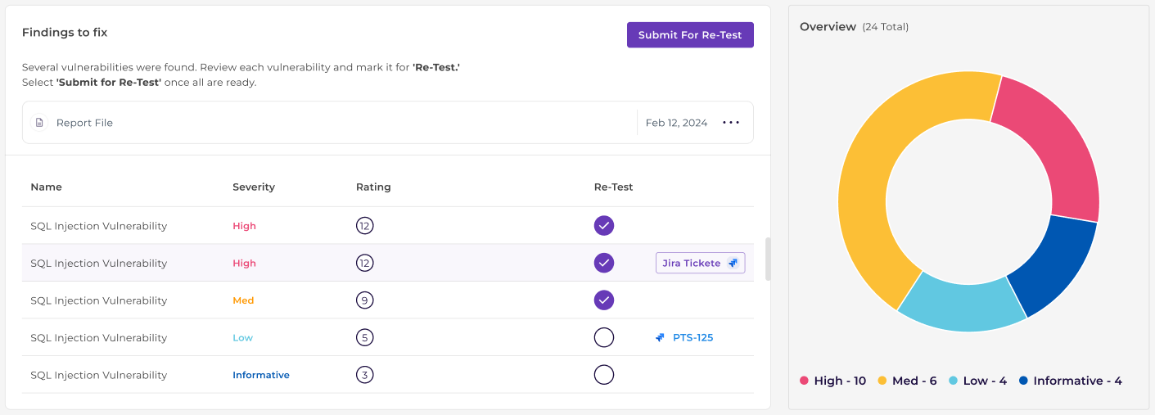Click the findings list vertical scrollbar
The width and height of the screenshot is (1155, 415).
coord(767,259)
